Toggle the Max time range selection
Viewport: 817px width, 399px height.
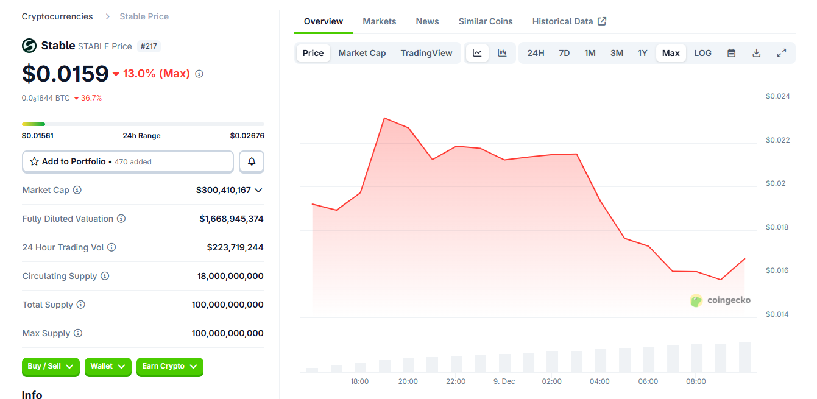coord(670,53)
